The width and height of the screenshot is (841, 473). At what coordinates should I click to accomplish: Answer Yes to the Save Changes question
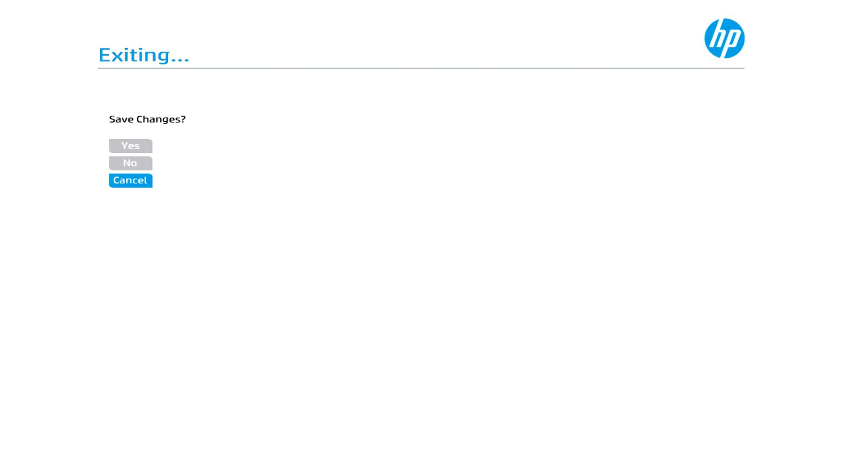131,146
